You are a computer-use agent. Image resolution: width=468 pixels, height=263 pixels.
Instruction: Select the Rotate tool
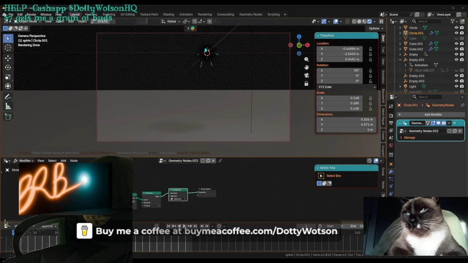coord(8,68)
